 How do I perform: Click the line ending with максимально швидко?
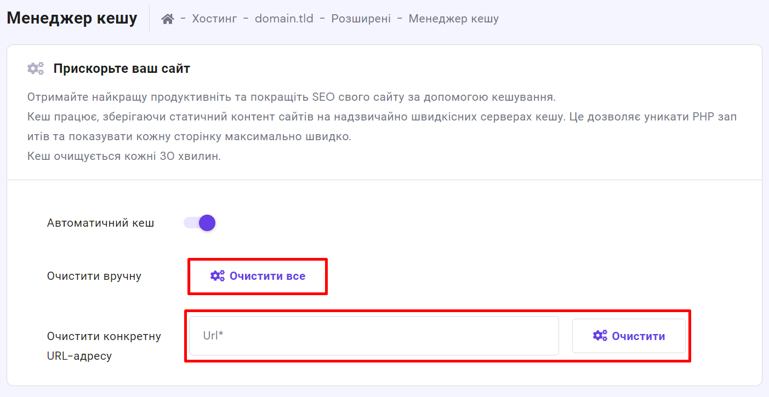pos(189,136)
